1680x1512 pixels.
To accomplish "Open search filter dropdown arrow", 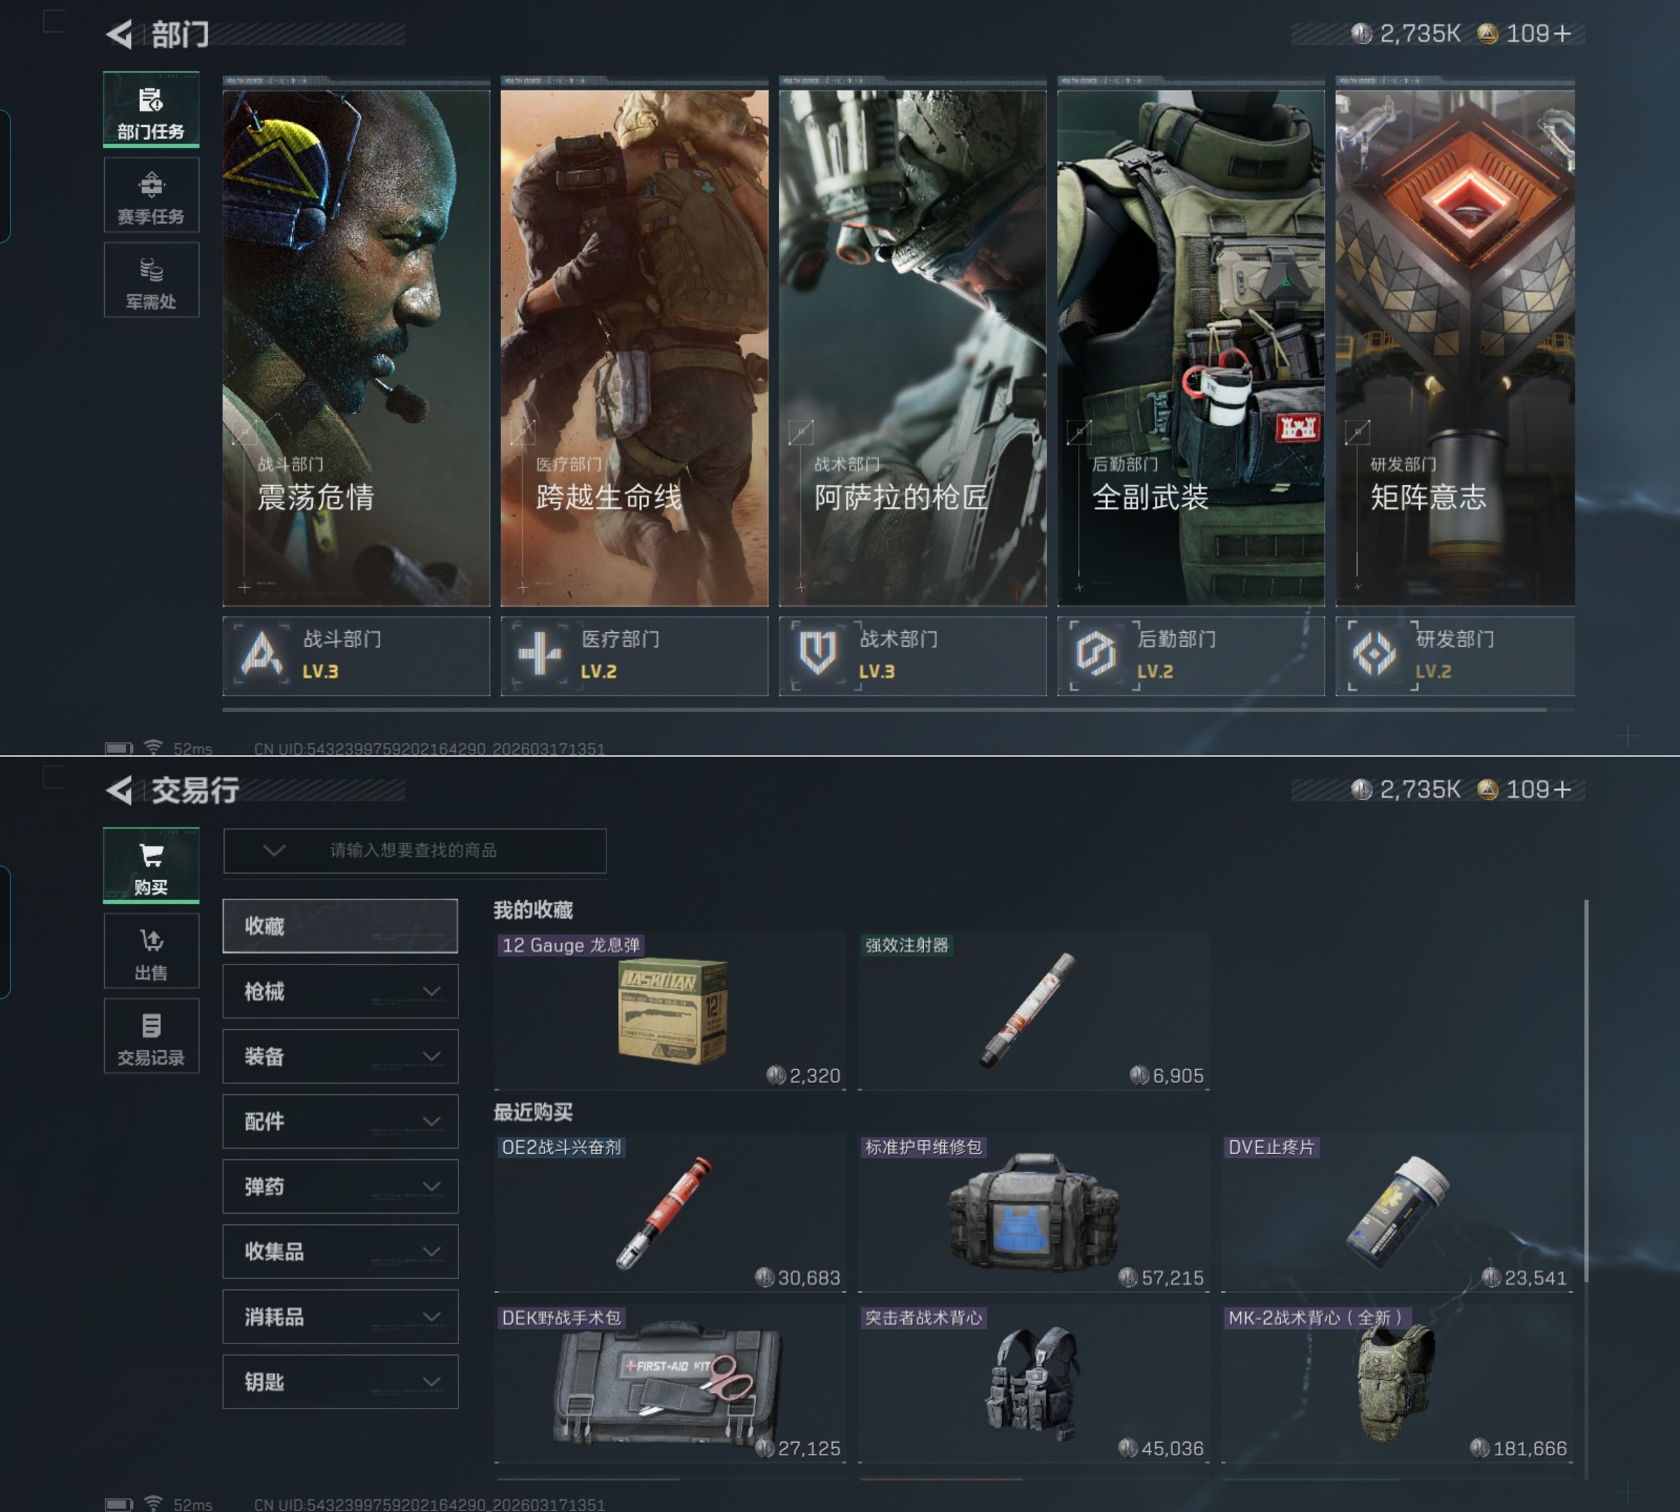I will coord(274,850).
